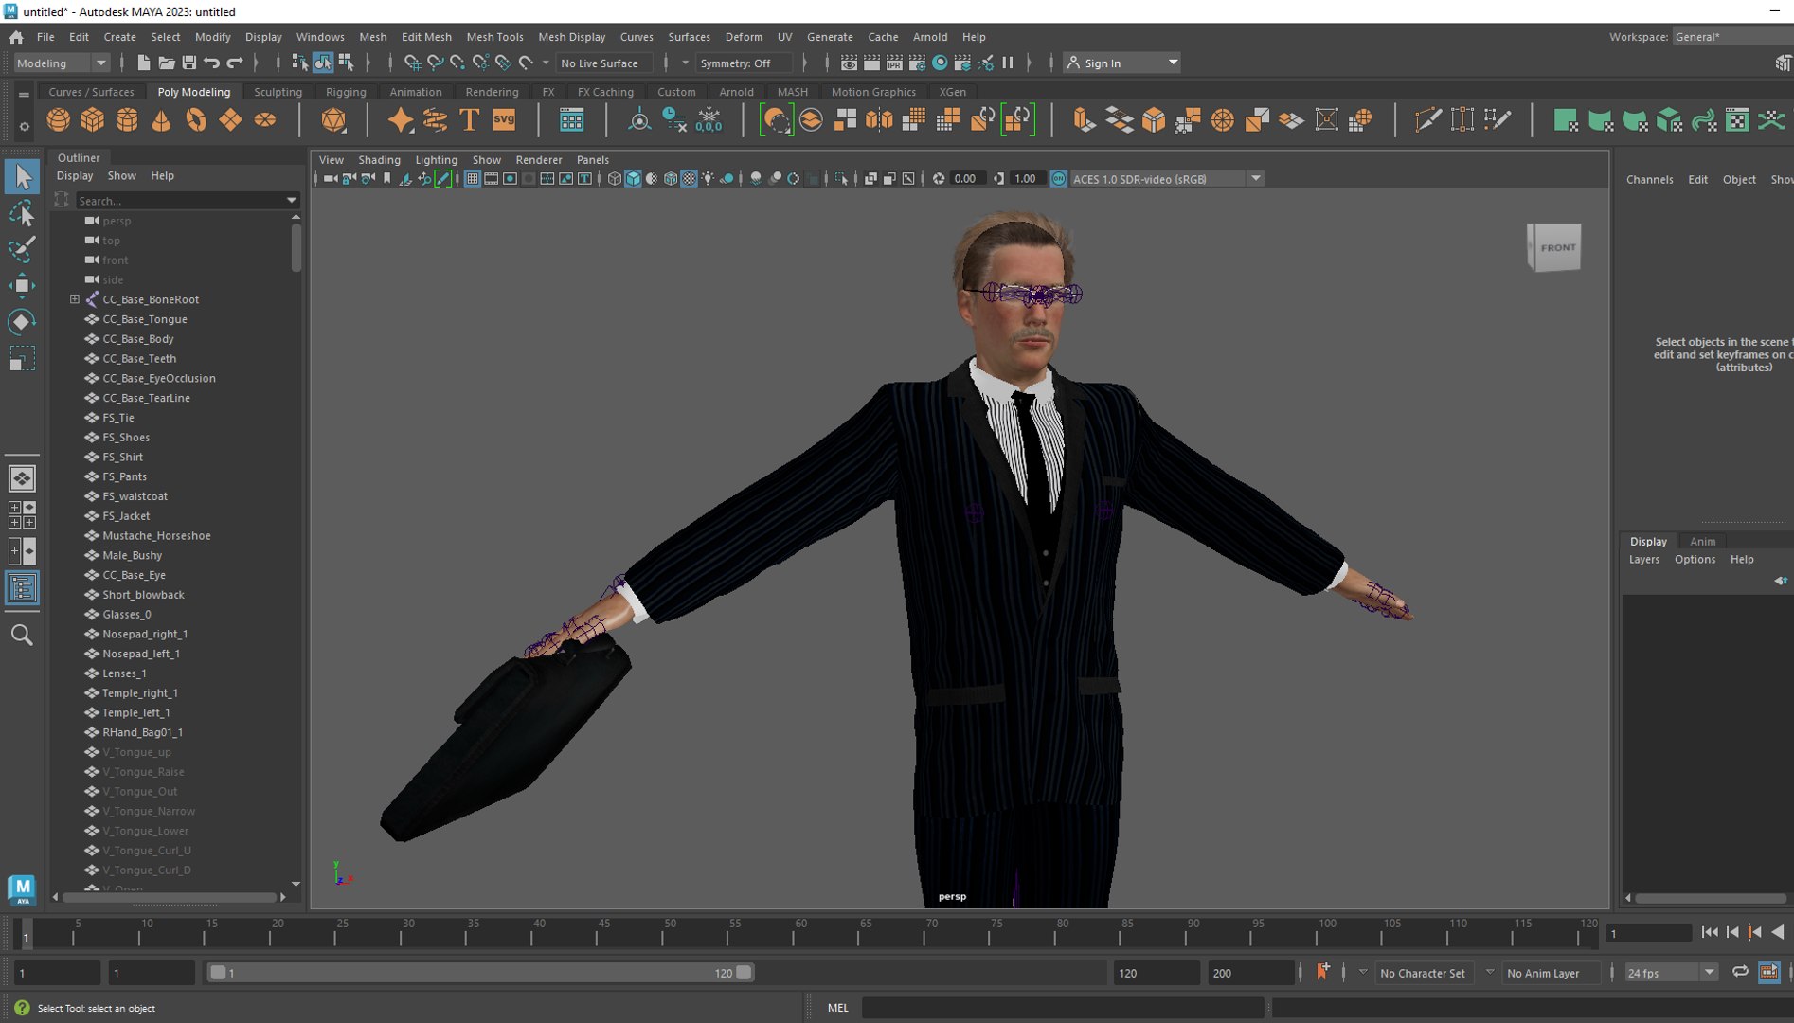Undo the last action
Viewport: 1794px width, 1023px height.
(211, 63)
